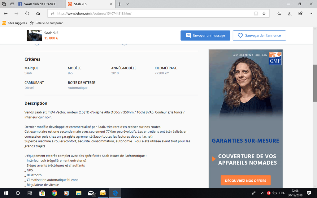Open Microsoft Store from taskbar
The height and width of the screenshot is (198, 317).
click(x=42, y=193)
